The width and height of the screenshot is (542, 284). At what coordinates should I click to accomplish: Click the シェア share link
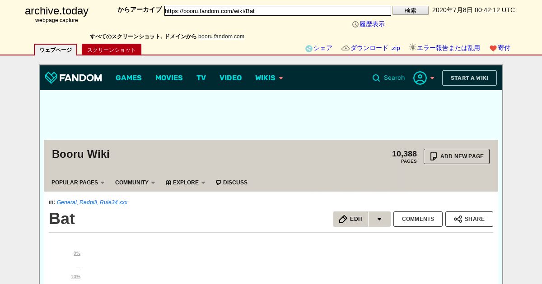click(323, 48)
